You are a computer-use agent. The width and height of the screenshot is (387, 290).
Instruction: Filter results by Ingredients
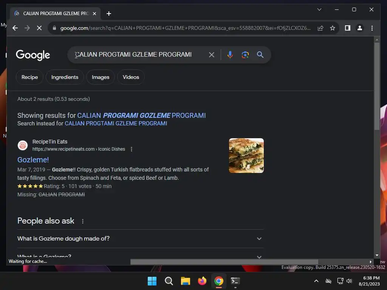click(65, 77)
